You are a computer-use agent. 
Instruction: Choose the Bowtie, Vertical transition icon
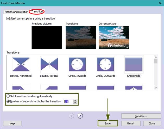point(49,64)
